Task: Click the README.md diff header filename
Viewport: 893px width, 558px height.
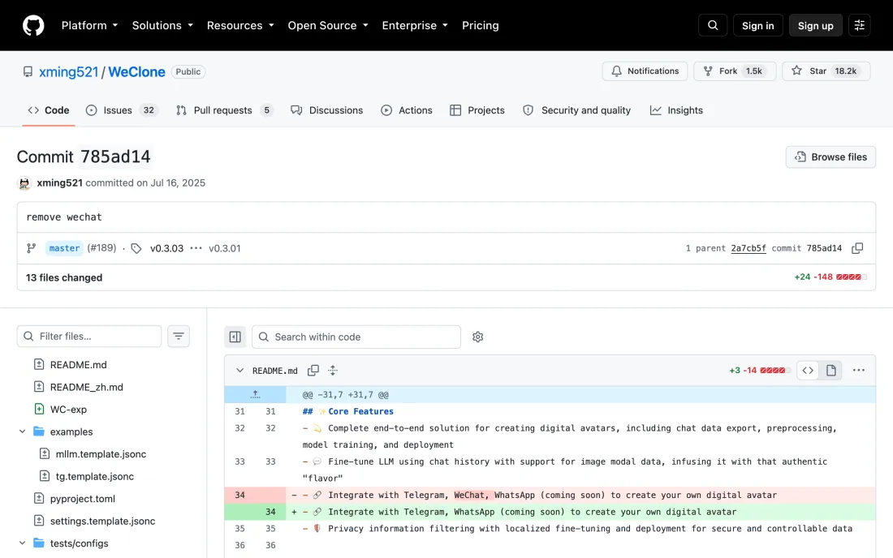Action: coord(274,371)
